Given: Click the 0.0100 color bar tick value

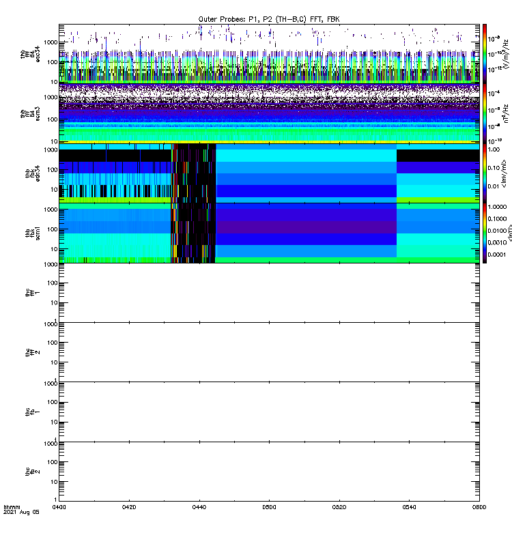Looking at the screenshot, I should (497, 231).
